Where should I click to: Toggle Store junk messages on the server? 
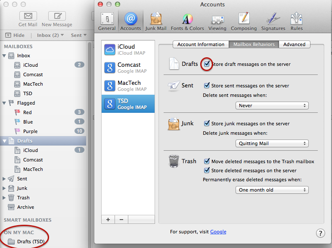pyautogui.click(x=207, y=123)
